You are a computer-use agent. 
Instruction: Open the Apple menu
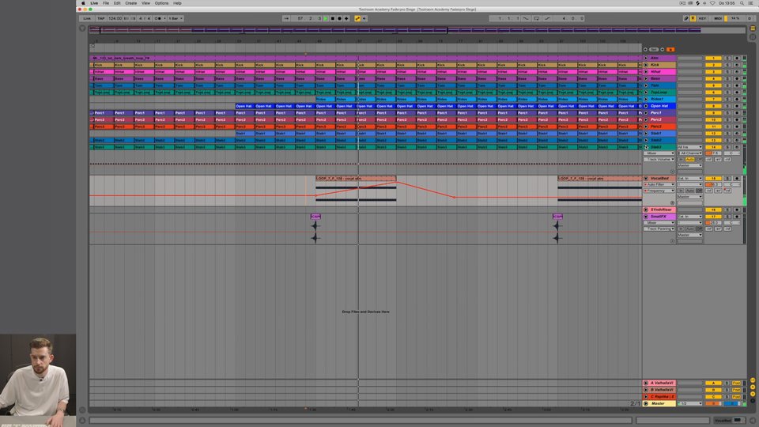(83, 3)
